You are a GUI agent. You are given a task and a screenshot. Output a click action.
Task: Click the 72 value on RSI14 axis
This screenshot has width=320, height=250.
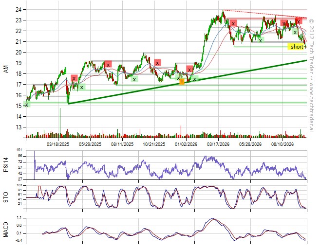(x=20, y=162)
